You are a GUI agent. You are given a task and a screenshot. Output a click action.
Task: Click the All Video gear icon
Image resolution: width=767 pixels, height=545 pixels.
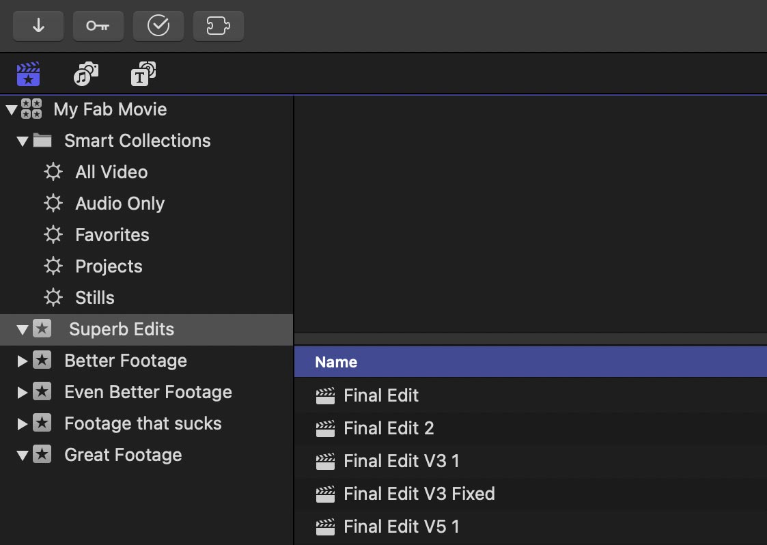(53, 171)
